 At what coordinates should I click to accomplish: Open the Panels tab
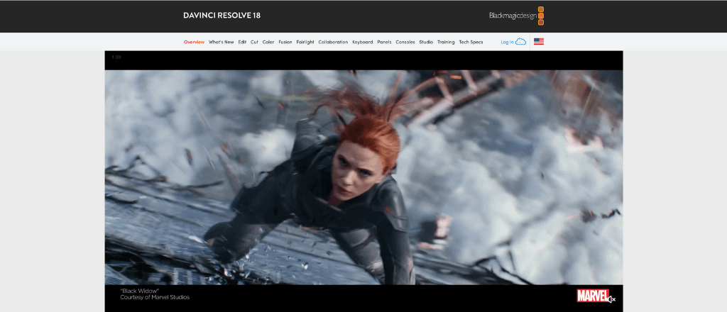click(384, 42)
